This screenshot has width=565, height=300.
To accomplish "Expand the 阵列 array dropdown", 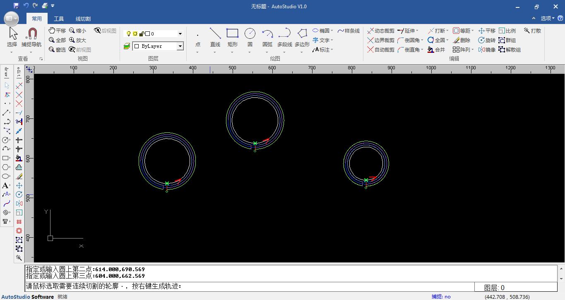I will [472, 50].
